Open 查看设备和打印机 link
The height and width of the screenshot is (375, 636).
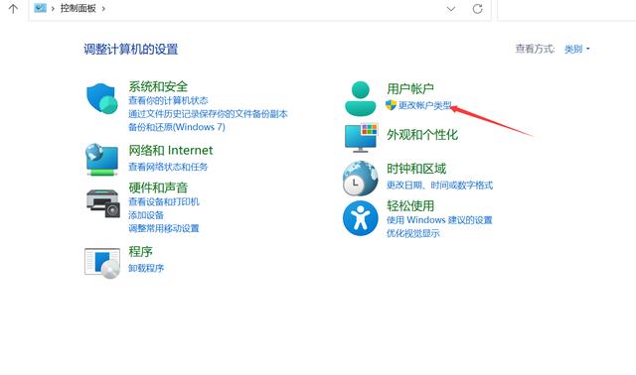tap(164, 201)
